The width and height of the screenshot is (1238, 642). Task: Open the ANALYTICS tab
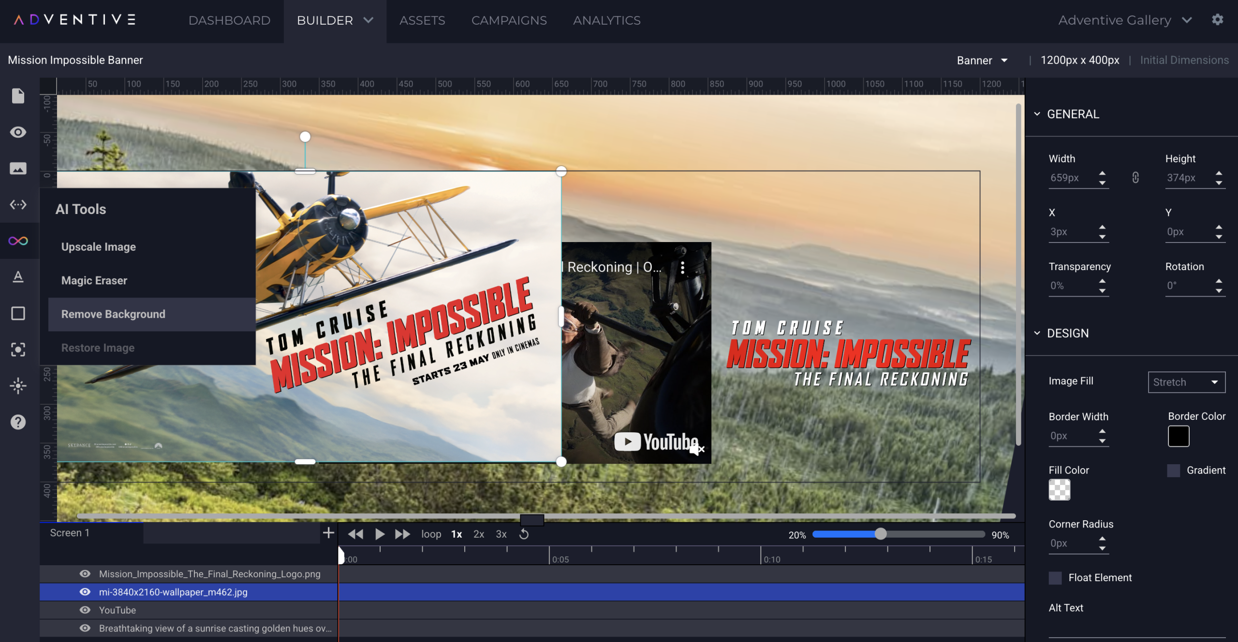(606, 20)
